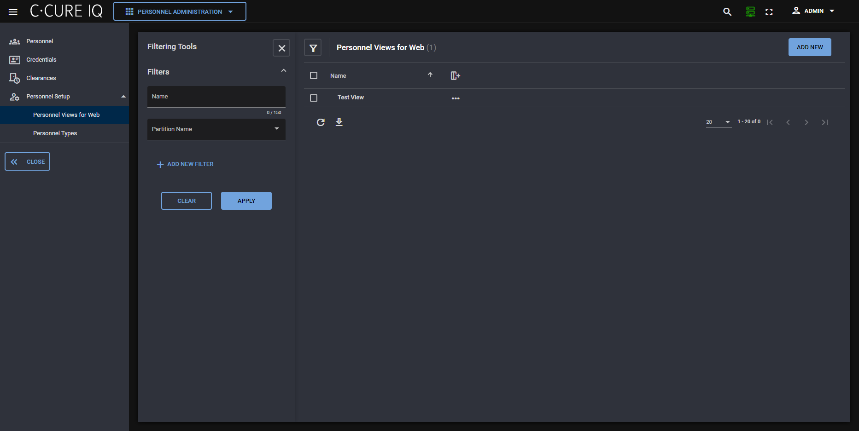Open the hamburger navigation menu
859x431 pixels.
13,12
